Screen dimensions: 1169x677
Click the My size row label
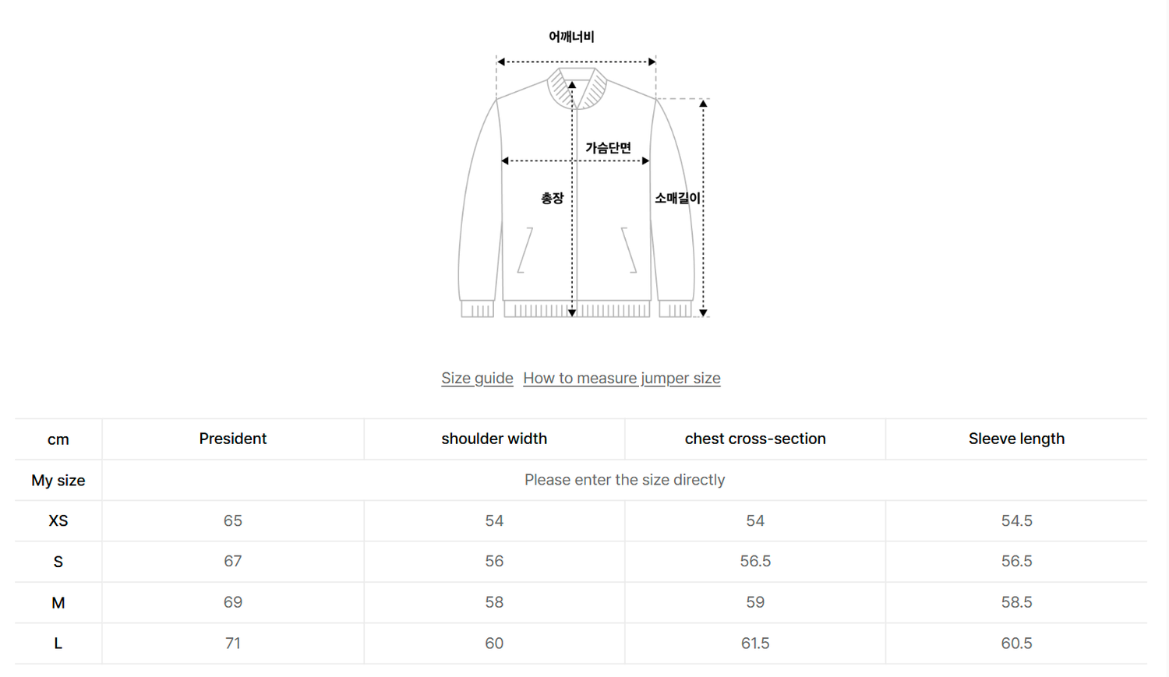pos(58,480)
